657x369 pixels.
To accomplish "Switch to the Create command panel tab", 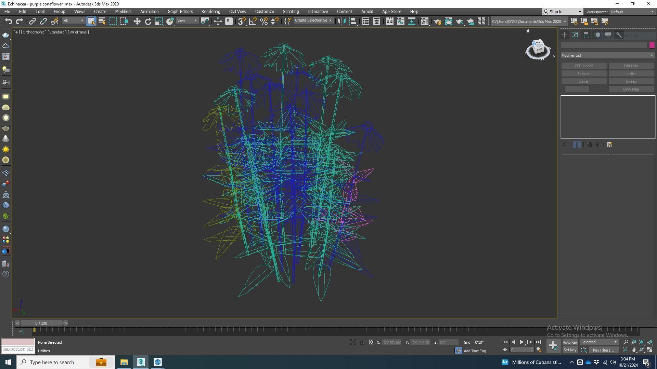I will click(x=564, y=35).
